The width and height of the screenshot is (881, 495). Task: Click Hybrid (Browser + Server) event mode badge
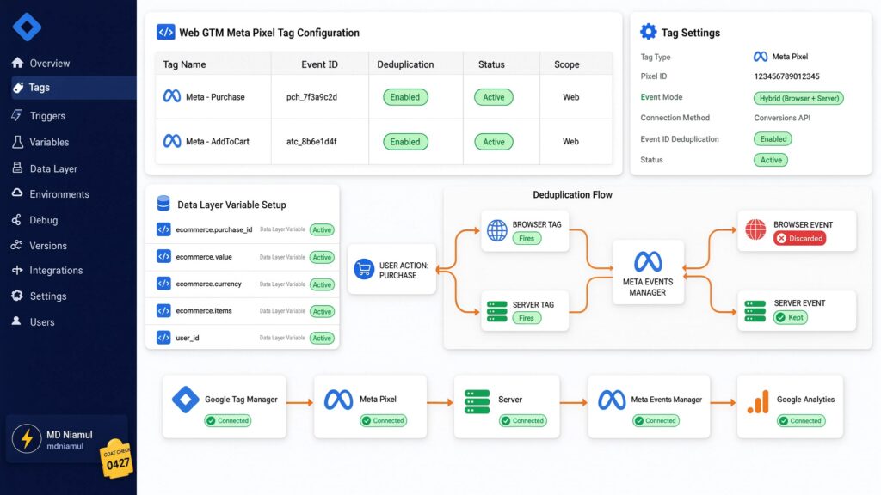point(798,98)
